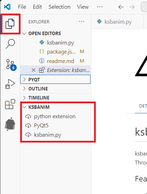Screen dimensions: 147x194
Task: Open package.json from Open Editors list
Action: [55, 52]
